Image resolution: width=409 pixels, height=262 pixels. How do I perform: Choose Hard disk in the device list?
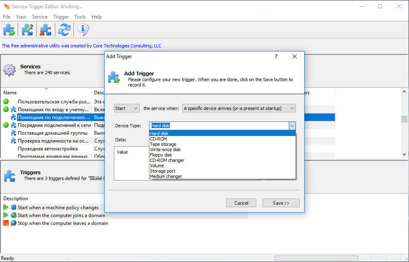click(222, 133)
